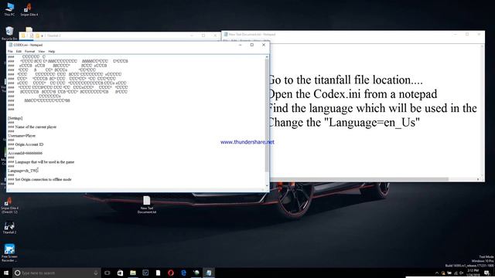This screenshot has width=495, height=278.
Task: Close the CODEX.ini Notepad window
Action: (264, 45)
